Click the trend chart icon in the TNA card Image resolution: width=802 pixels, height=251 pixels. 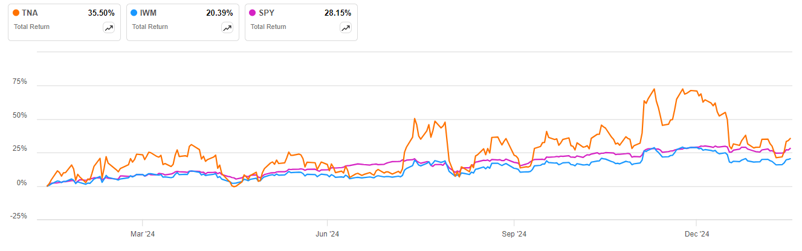109,28
